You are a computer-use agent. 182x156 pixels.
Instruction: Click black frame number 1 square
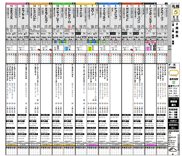click(166, 4)
